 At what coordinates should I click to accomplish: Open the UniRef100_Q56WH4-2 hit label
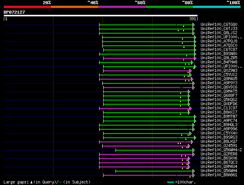click(x=221, y=150)
